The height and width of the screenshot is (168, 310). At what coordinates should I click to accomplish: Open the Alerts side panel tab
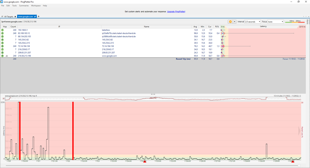[308, 21]
